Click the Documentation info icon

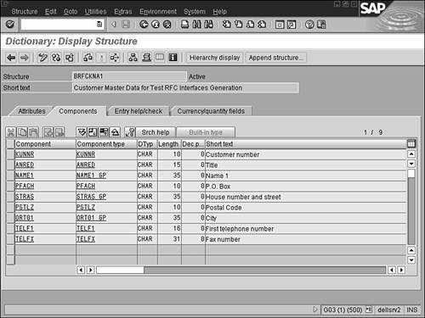coord(173,58)
